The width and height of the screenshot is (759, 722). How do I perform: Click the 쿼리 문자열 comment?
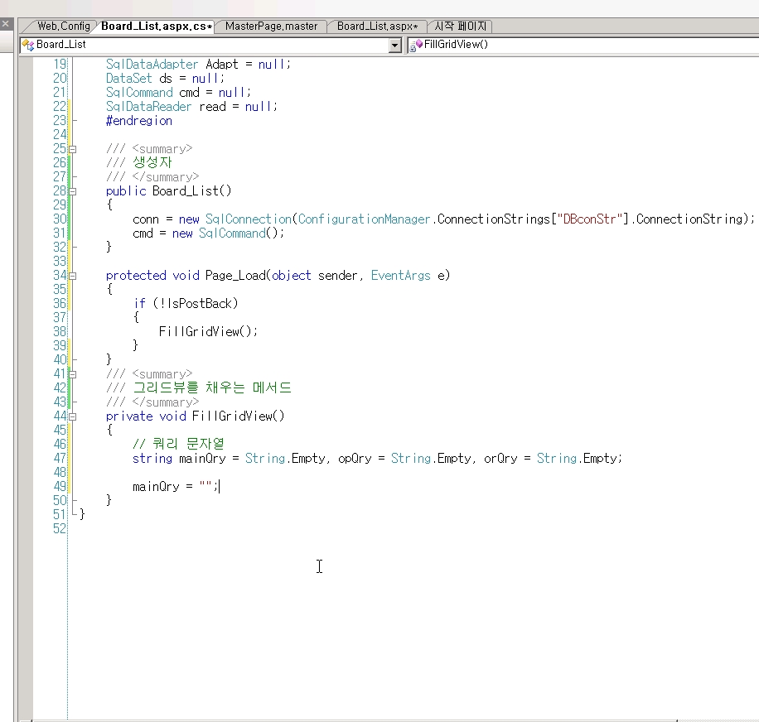coord(178,444)
